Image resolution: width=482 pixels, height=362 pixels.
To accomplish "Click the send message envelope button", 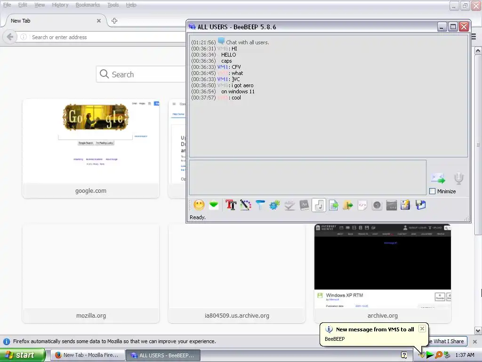I will coord(438,178).
